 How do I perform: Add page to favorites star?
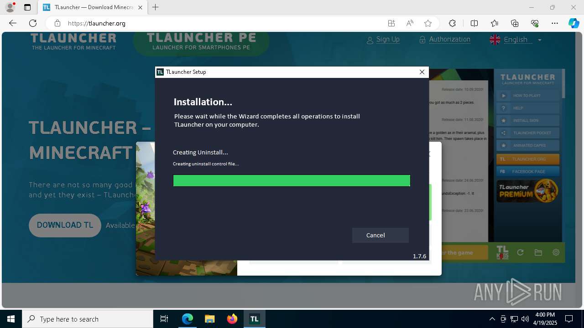(428, 23)
